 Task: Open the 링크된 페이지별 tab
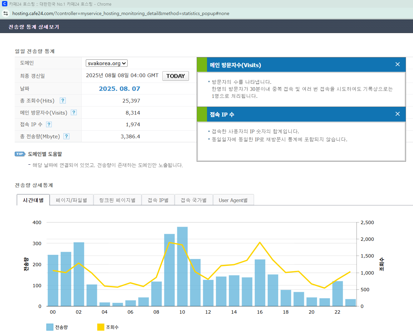click(117, 200)
